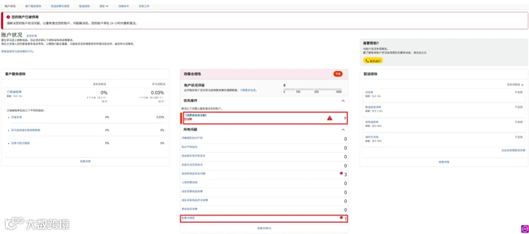Open 违反受限商品政策 issue link

tap(192, 191)
